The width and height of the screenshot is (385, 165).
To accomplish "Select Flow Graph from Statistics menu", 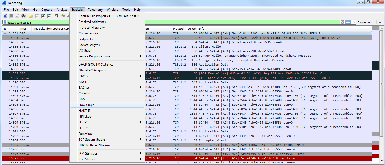I will 87,105.
